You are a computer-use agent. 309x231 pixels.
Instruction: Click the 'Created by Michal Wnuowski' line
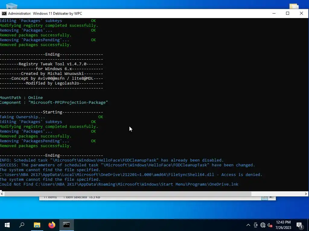(x=51, y=74)
